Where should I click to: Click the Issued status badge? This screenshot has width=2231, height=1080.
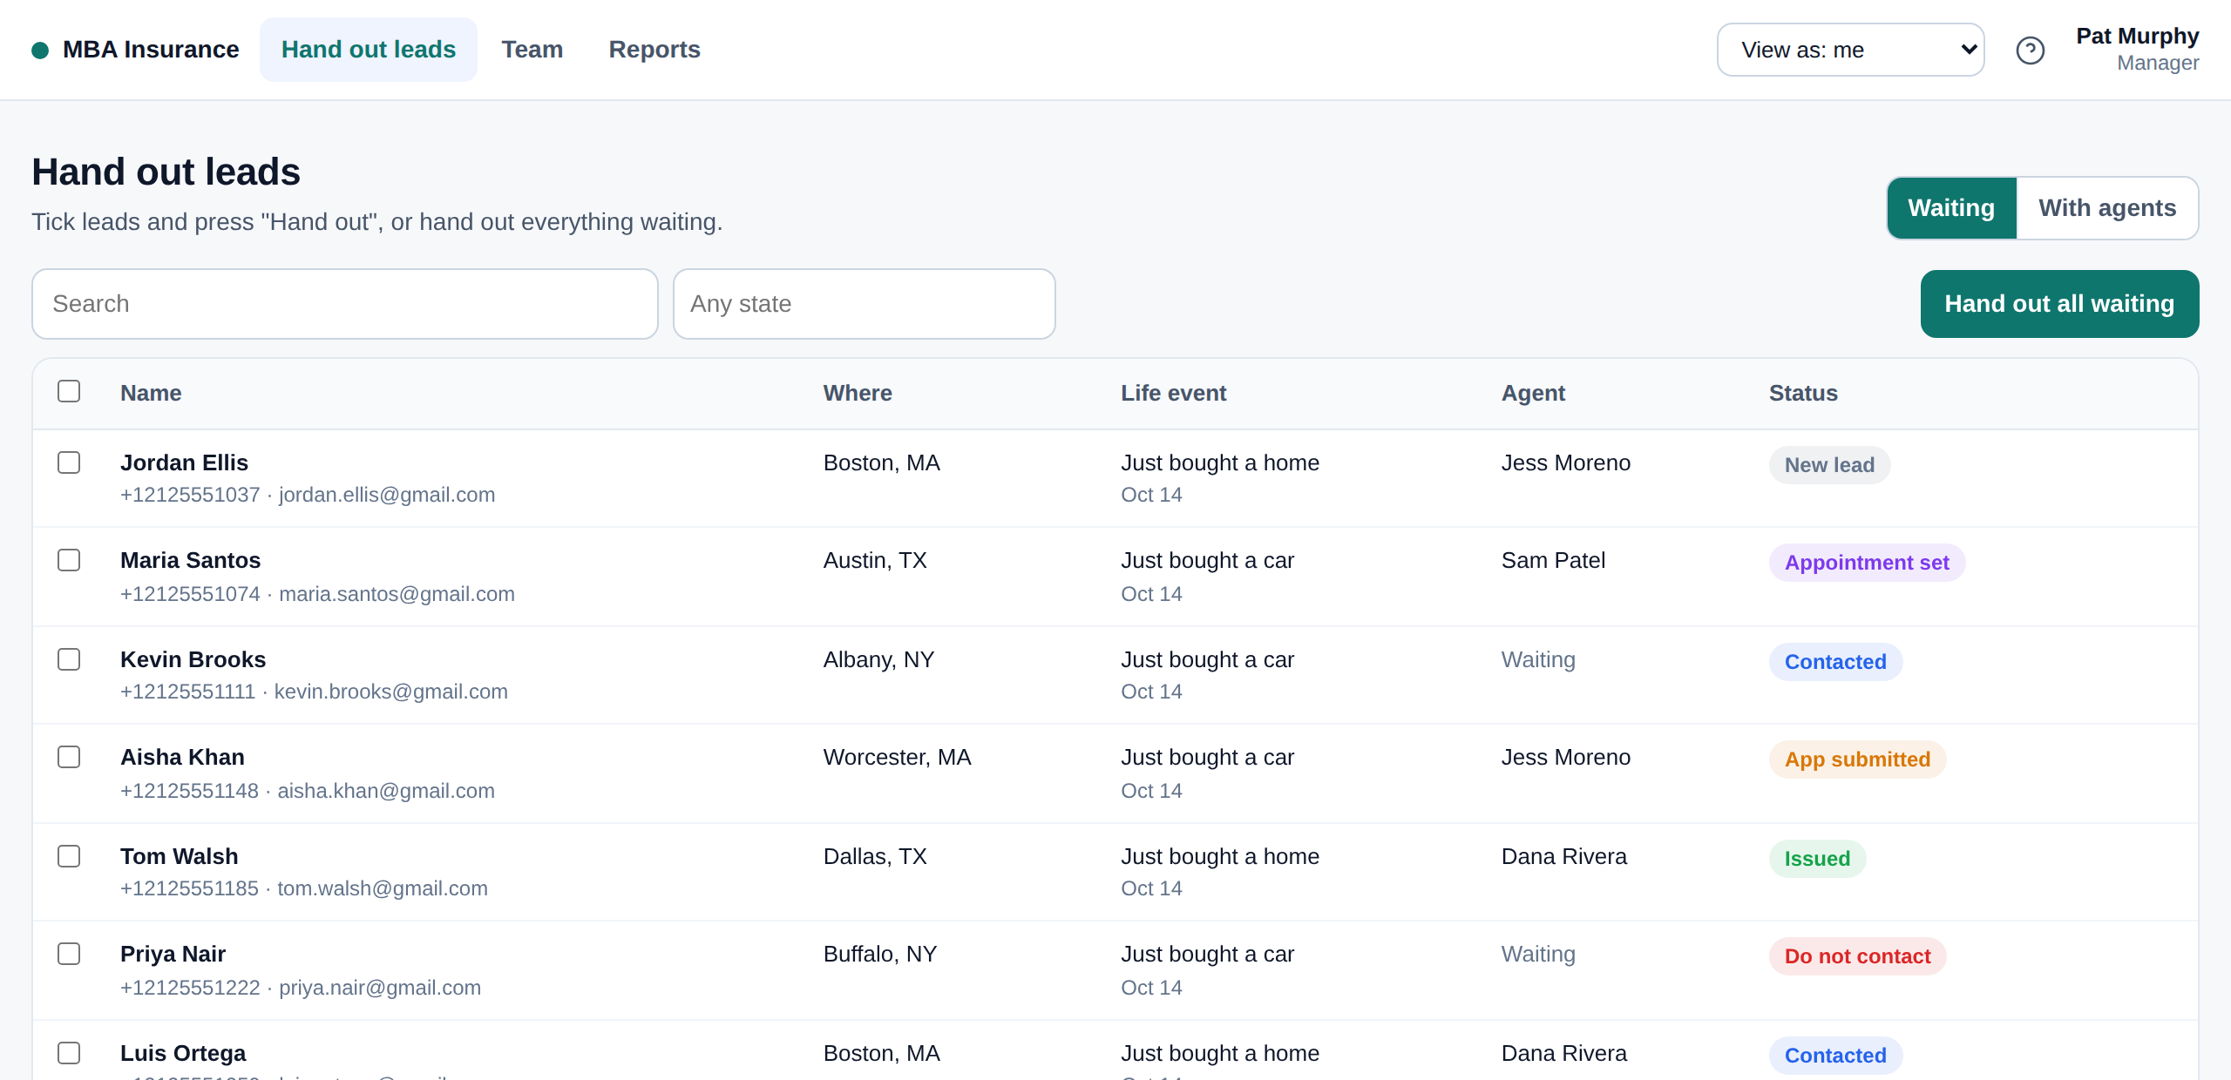[1817, 859]
